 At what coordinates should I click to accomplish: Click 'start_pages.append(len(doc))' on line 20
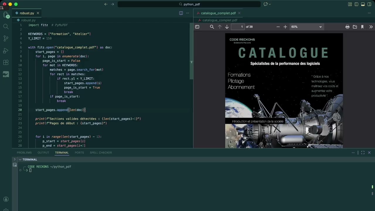(60, 110)
